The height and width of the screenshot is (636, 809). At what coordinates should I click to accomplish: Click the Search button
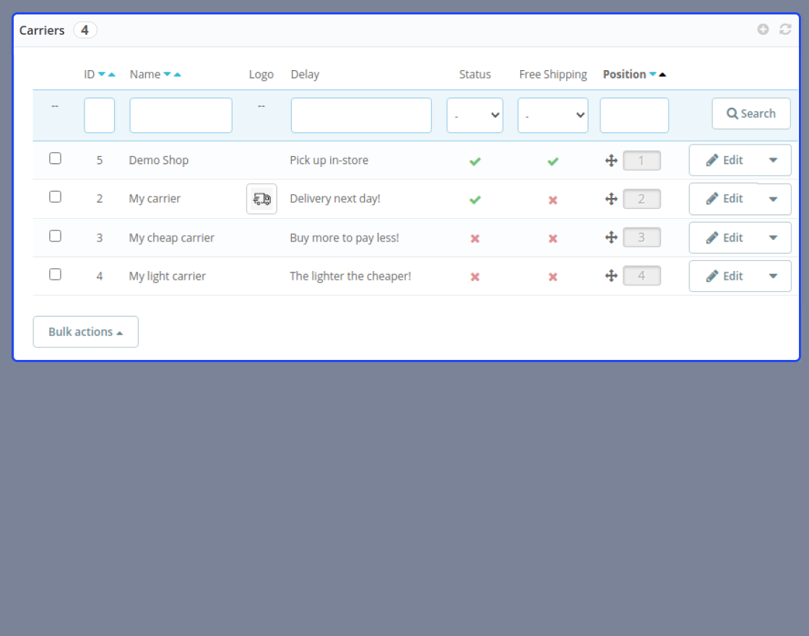pyautogui.click(x=751, y=113)
